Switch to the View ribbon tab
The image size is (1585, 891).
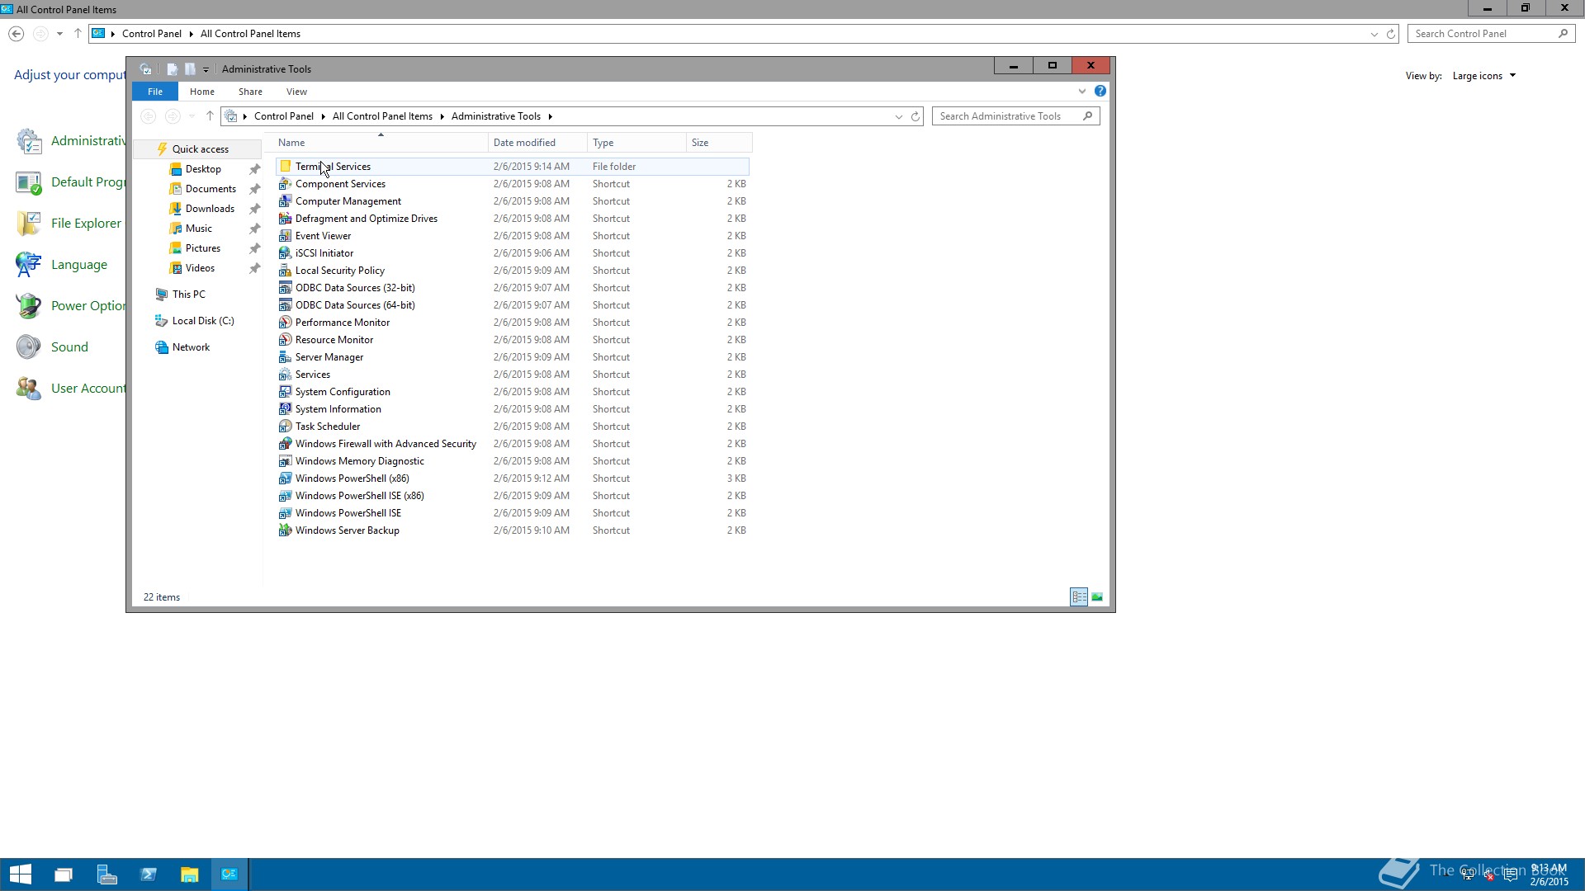tap(297, 92)
